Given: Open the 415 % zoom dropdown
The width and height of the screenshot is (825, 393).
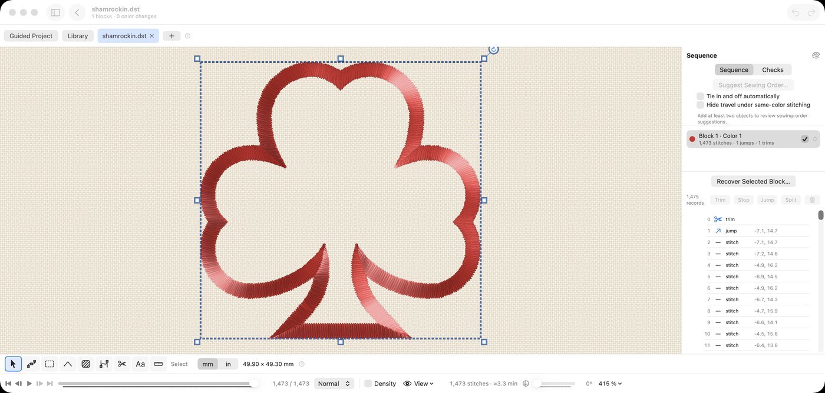Looking at the screenshot, I should click(x=610, y=384).
